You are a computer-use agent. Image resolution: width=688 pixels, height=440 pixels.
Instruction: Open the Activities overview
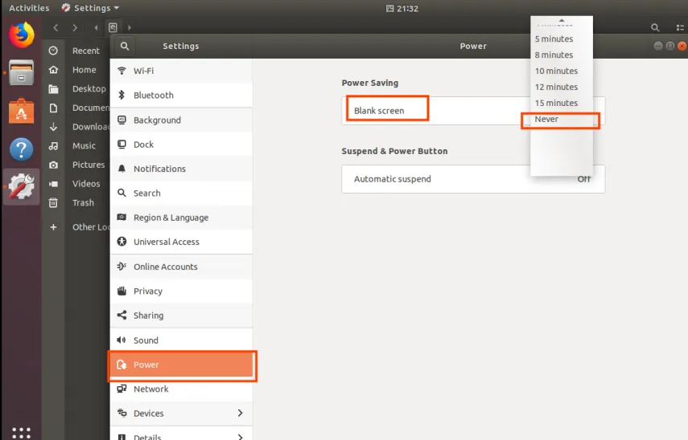pyautogui.click(x=29, y=8)
